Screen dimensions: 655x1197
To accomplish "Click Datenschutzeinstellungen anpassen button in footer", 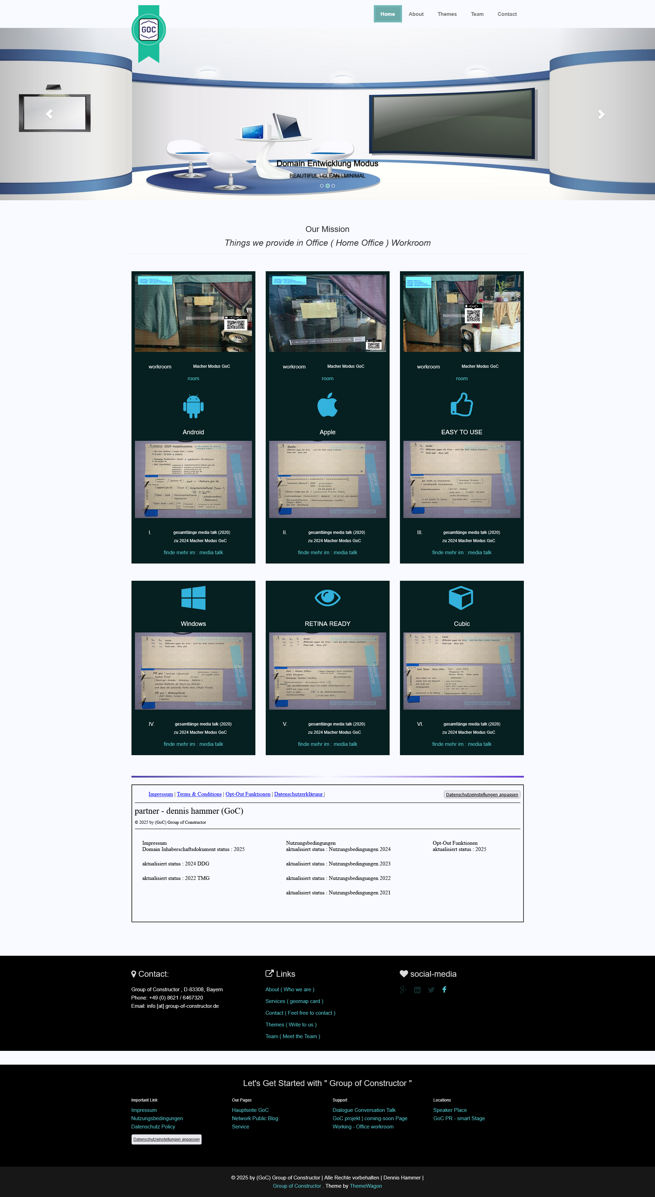I will coord(166,1139).
